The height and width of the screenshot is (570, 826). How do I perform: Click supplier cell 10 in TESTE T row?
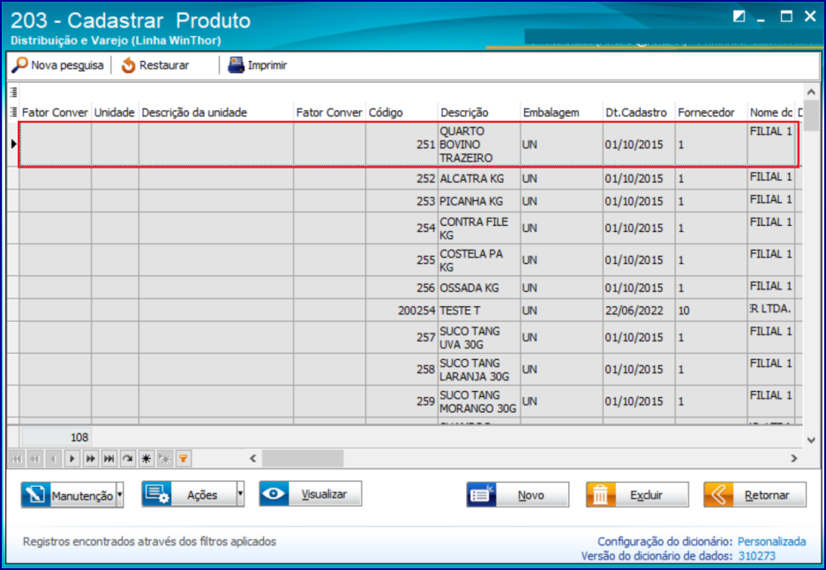711,311
